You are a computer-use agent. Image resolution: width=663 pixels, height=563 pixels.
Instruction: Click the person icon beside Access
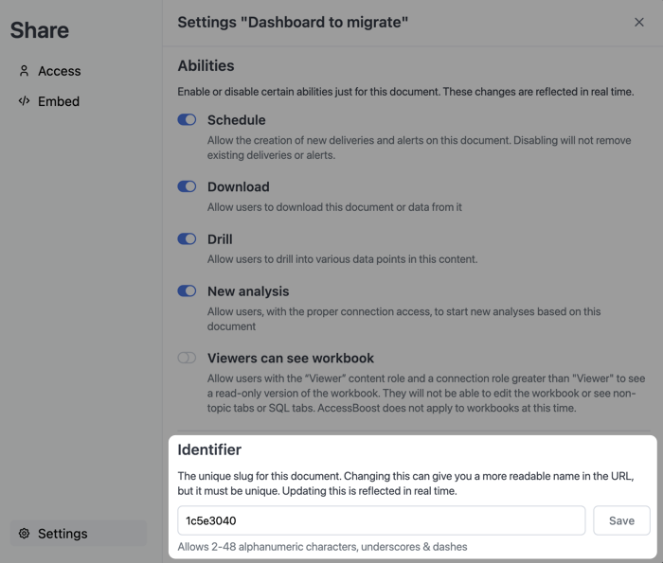click(x=25, y=71)
